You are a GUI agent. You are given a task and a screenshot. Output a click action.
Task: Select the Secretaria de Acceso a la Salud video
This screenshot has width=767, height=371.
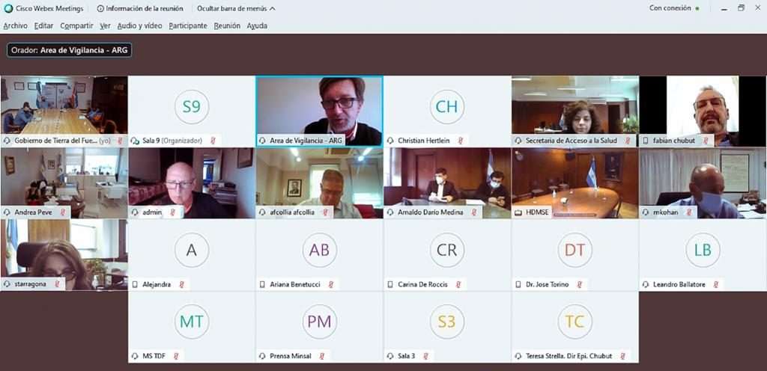point(575,111)
